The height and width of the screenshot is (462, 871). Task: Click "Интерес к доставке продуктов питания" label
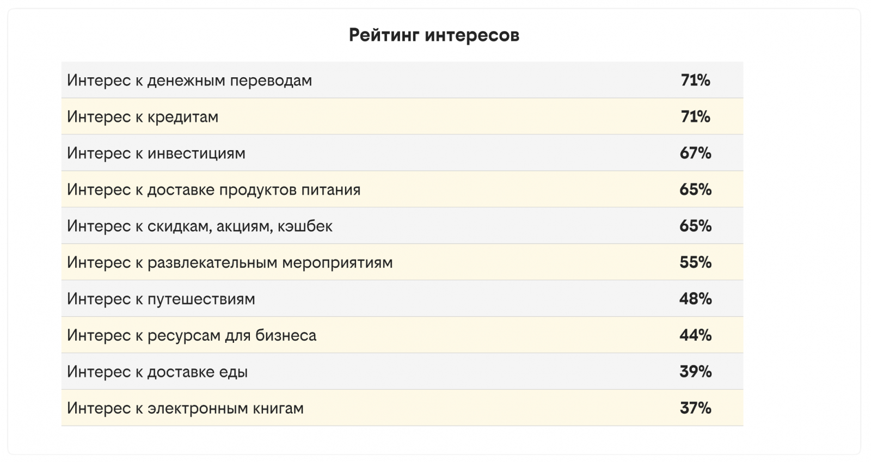point(213,190)
